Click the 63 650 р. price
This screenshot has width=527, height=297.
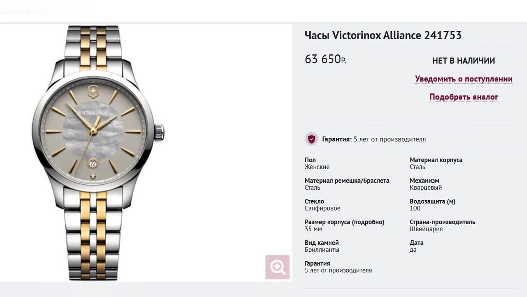click(x=325, y=60)
